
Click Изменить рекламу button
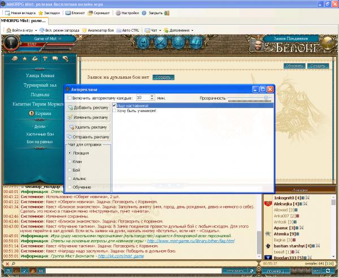88,117
